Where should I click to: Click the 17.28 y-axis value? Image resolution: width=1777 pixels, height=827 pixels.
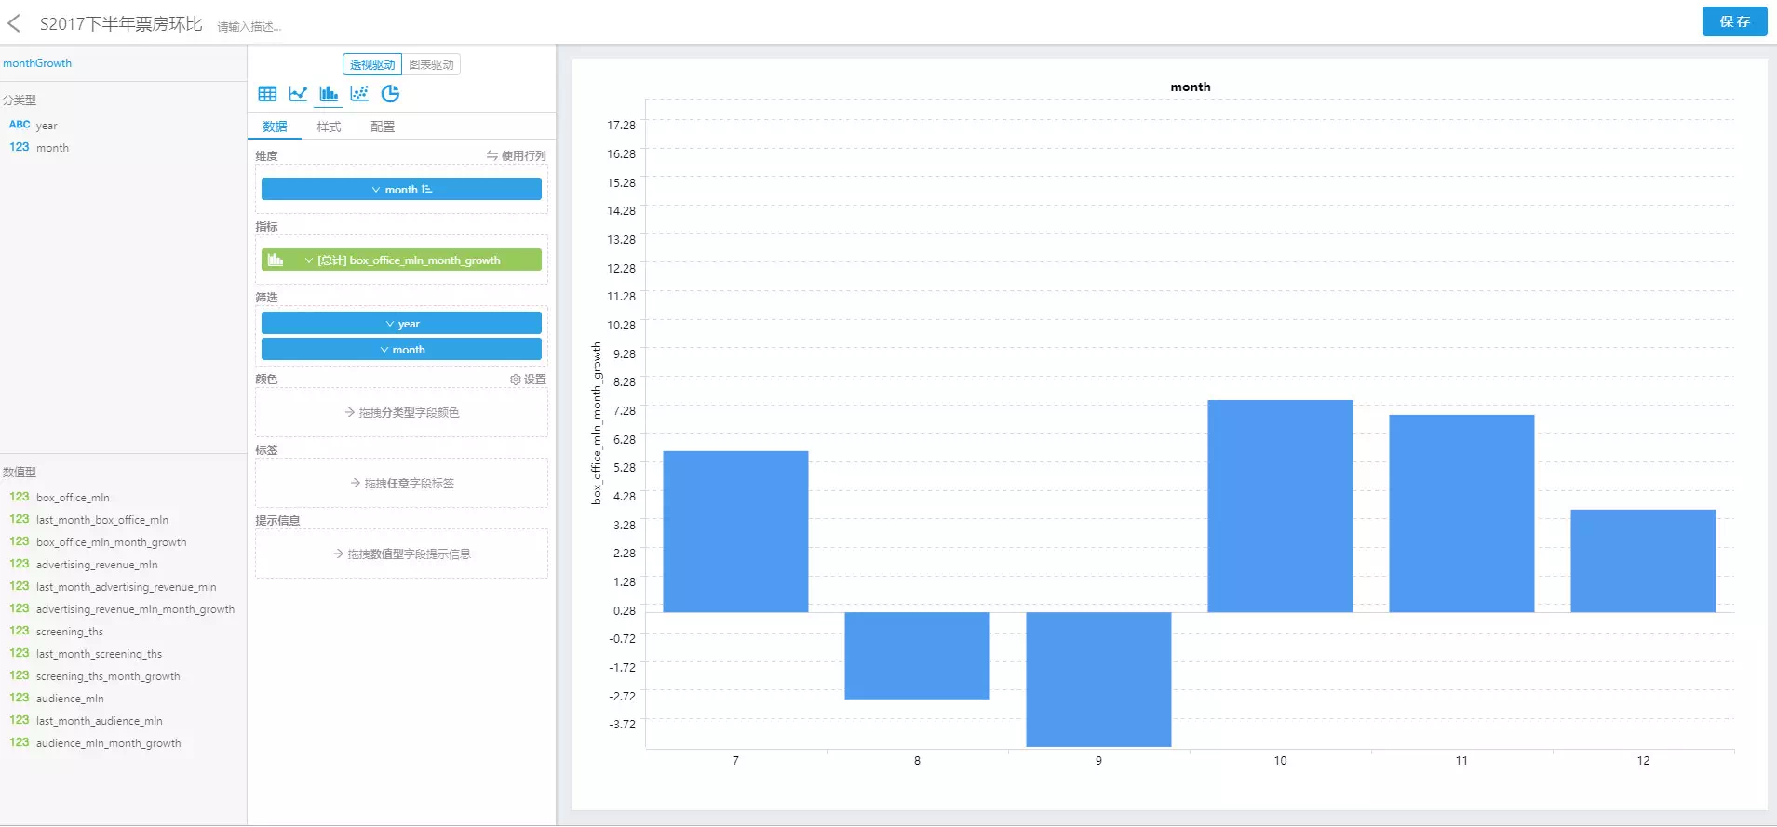point(621,125)
